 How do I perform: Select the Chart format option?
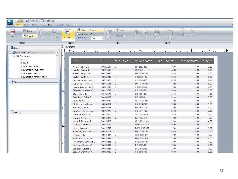click(28, 31)
